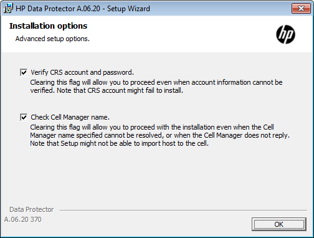Click the 'Setup Wizard' words in the title bar

(x=128, y=9)
